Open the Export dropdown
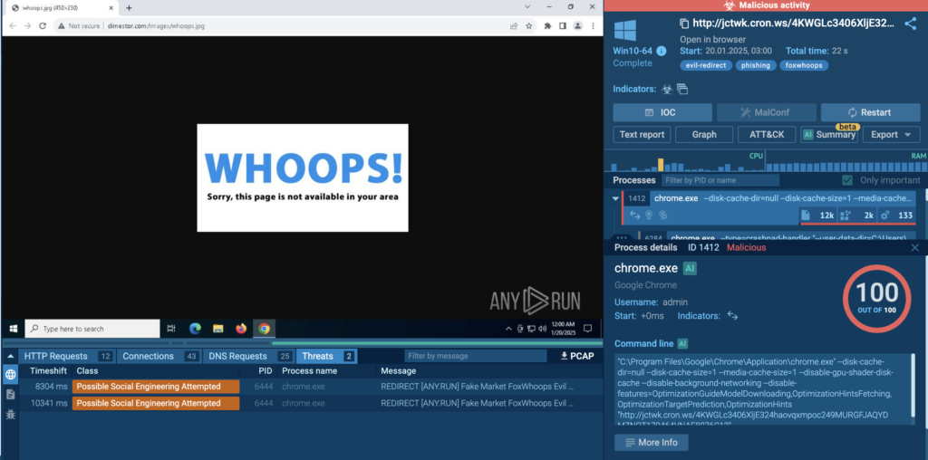Image resolution: width=928 pixels, height=460 pixels. [x=891, y=134]
